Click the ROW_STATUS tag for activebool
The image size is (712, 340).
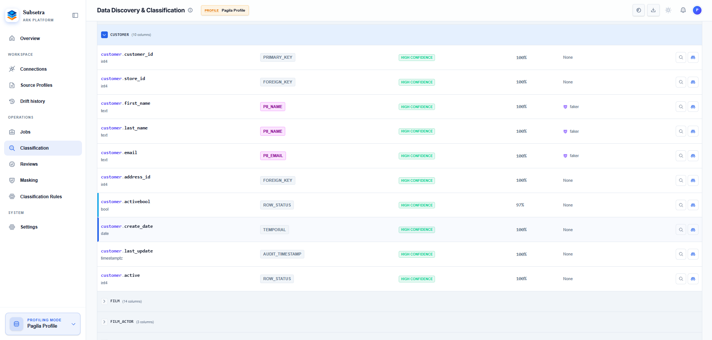click(x=277, y=205)
